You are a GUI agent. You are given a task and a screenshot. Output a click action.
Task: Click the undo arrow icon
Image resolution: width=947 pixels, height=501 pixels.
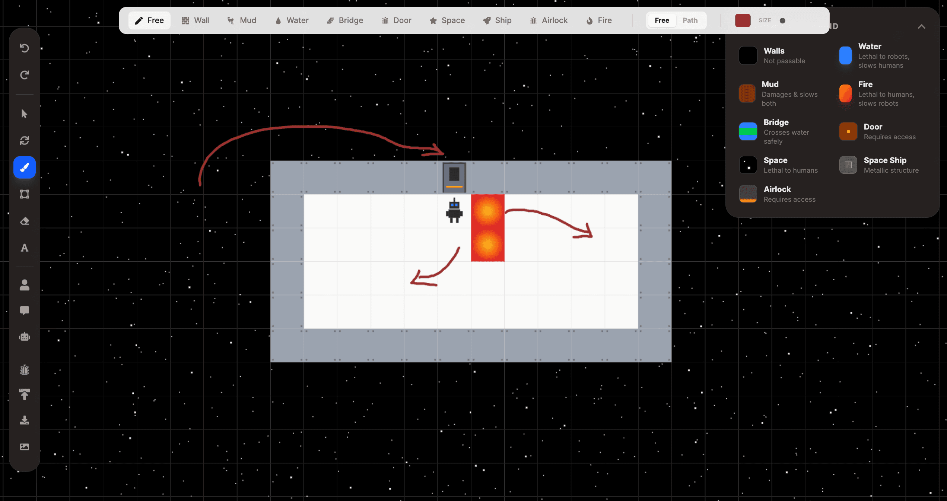point(25,48)
